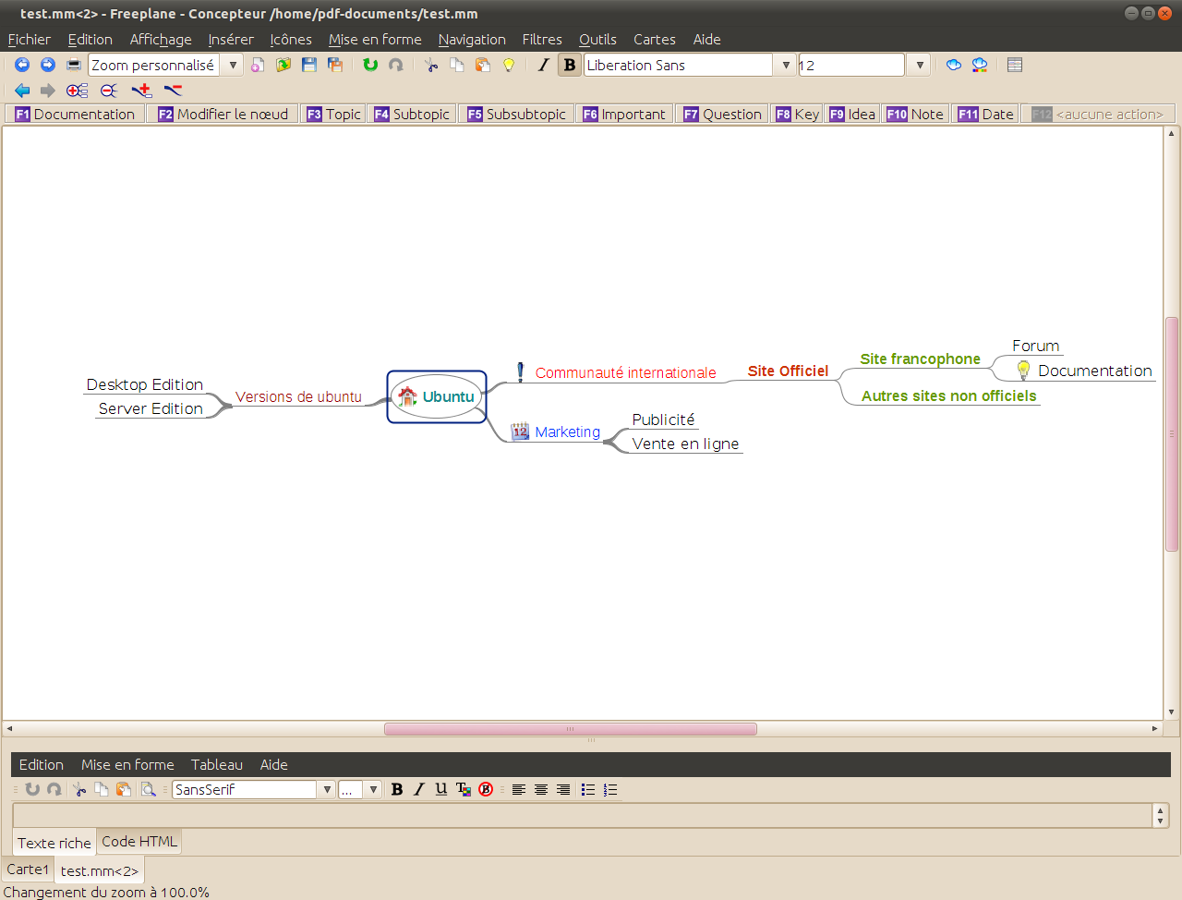The image size is (1182, 900).
Task: Open the Zoom personnalisé dropdown
Action: click(x=233, y=65)
